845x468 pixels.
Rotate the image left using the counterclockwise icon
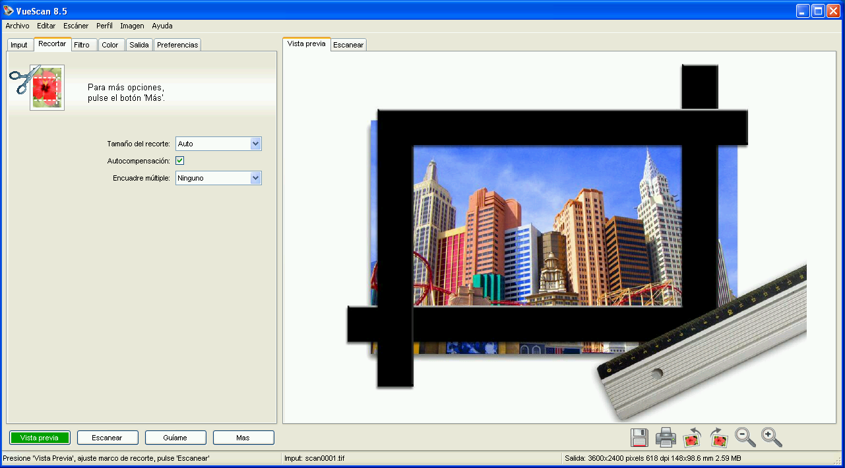(693, 437)
